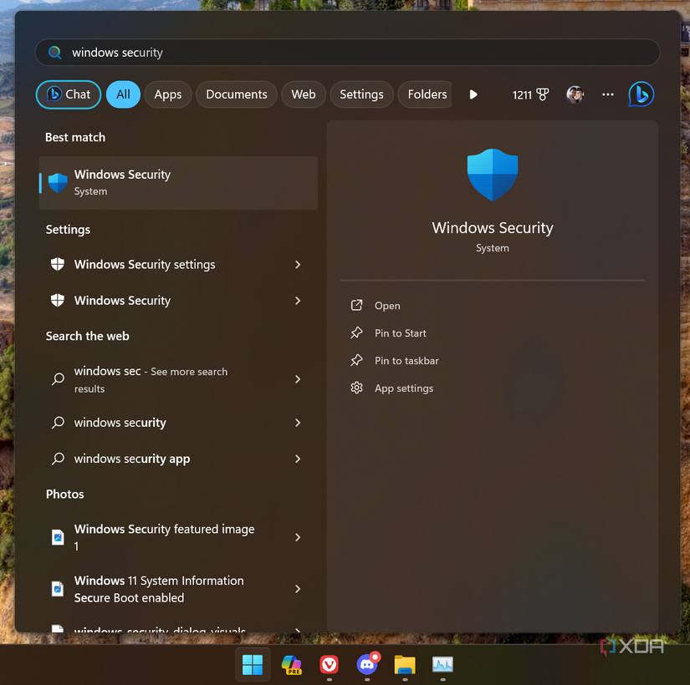Click App settings label
The width and height of the screenshot is (690, 685).
tap(404, 388)
